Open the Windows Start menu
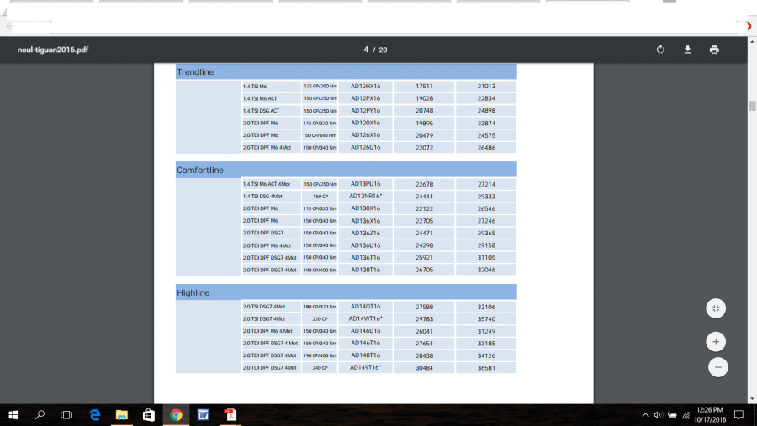 tap(13, 414)
